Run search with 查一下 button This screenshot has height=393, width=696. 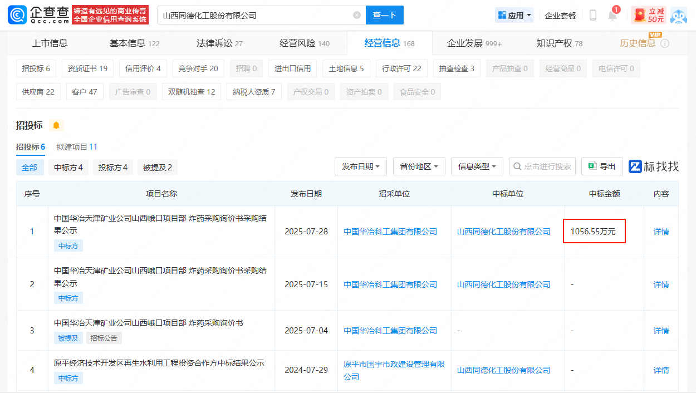pyautogui.click(x=384, y=15)
